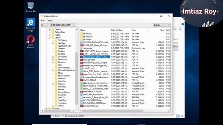Select the E10611_Z170-A_UM_V2 PDF icon

tap(81, 54)
